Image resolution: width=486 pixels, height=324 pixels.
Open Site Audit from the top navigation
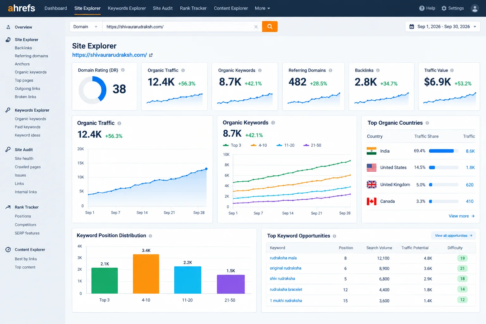(x=163, y=8)
